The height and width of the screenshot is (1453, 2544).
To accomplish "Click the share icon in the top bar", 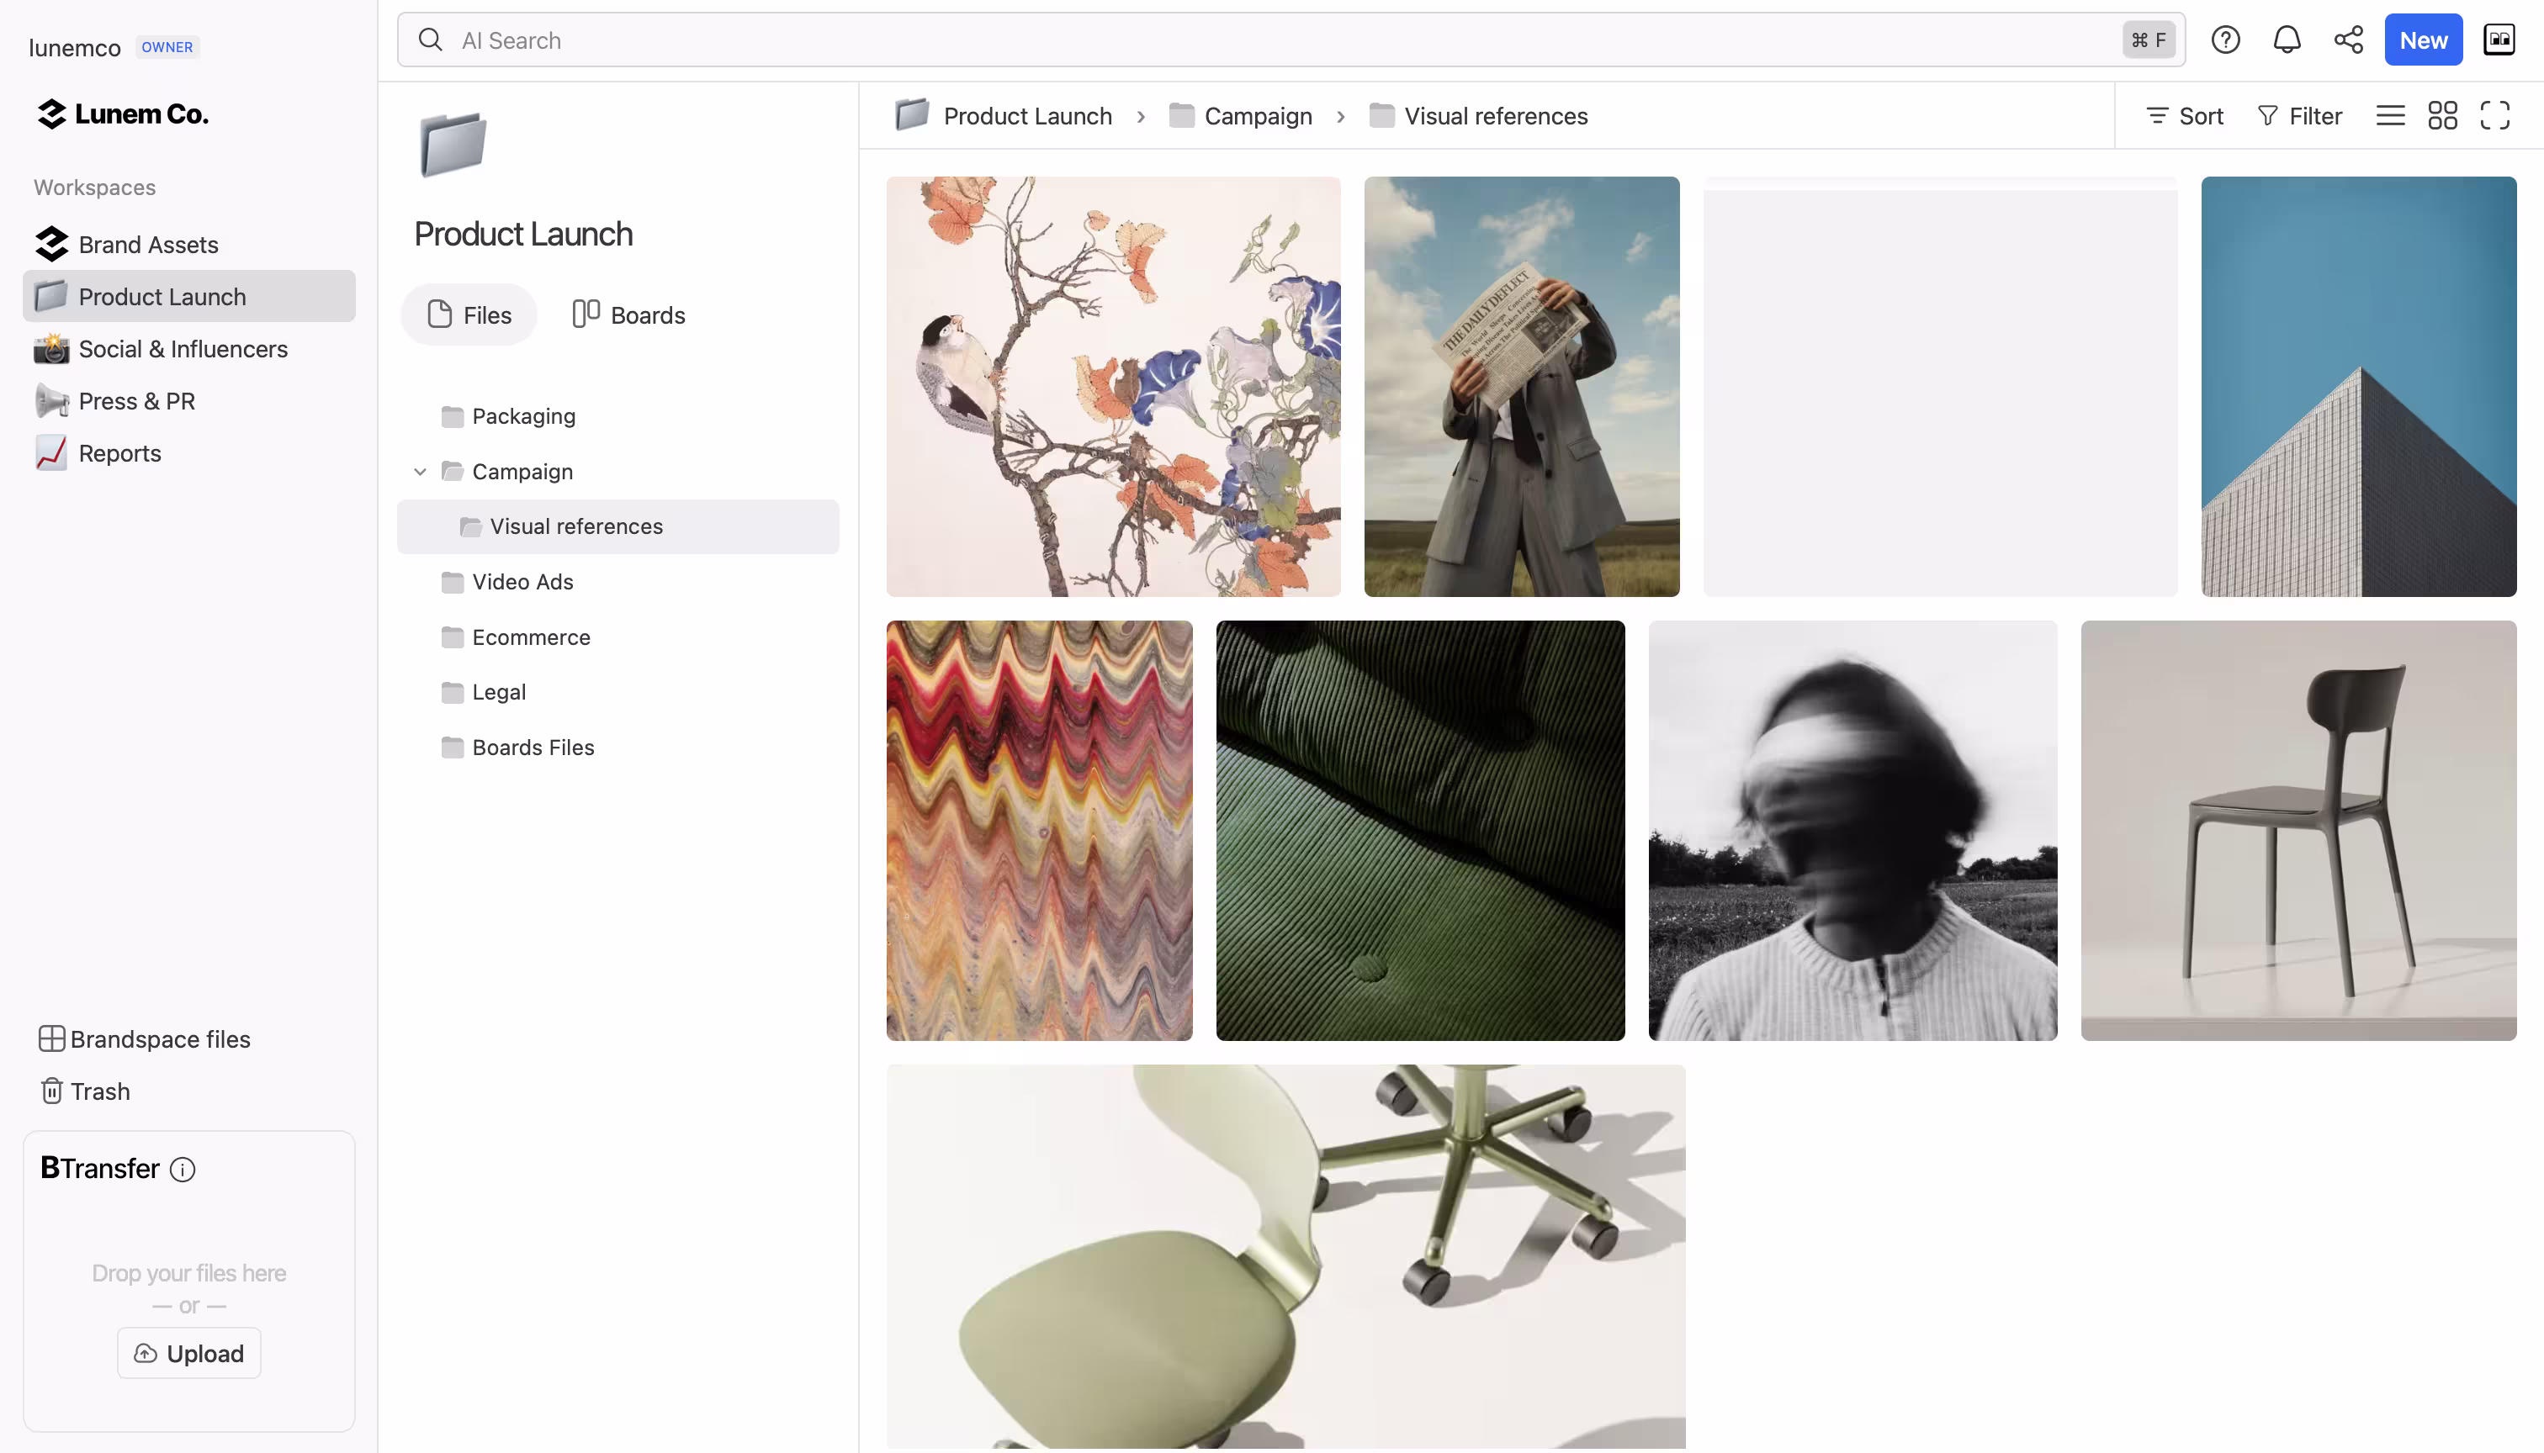I will click(x=2347, y=40).
